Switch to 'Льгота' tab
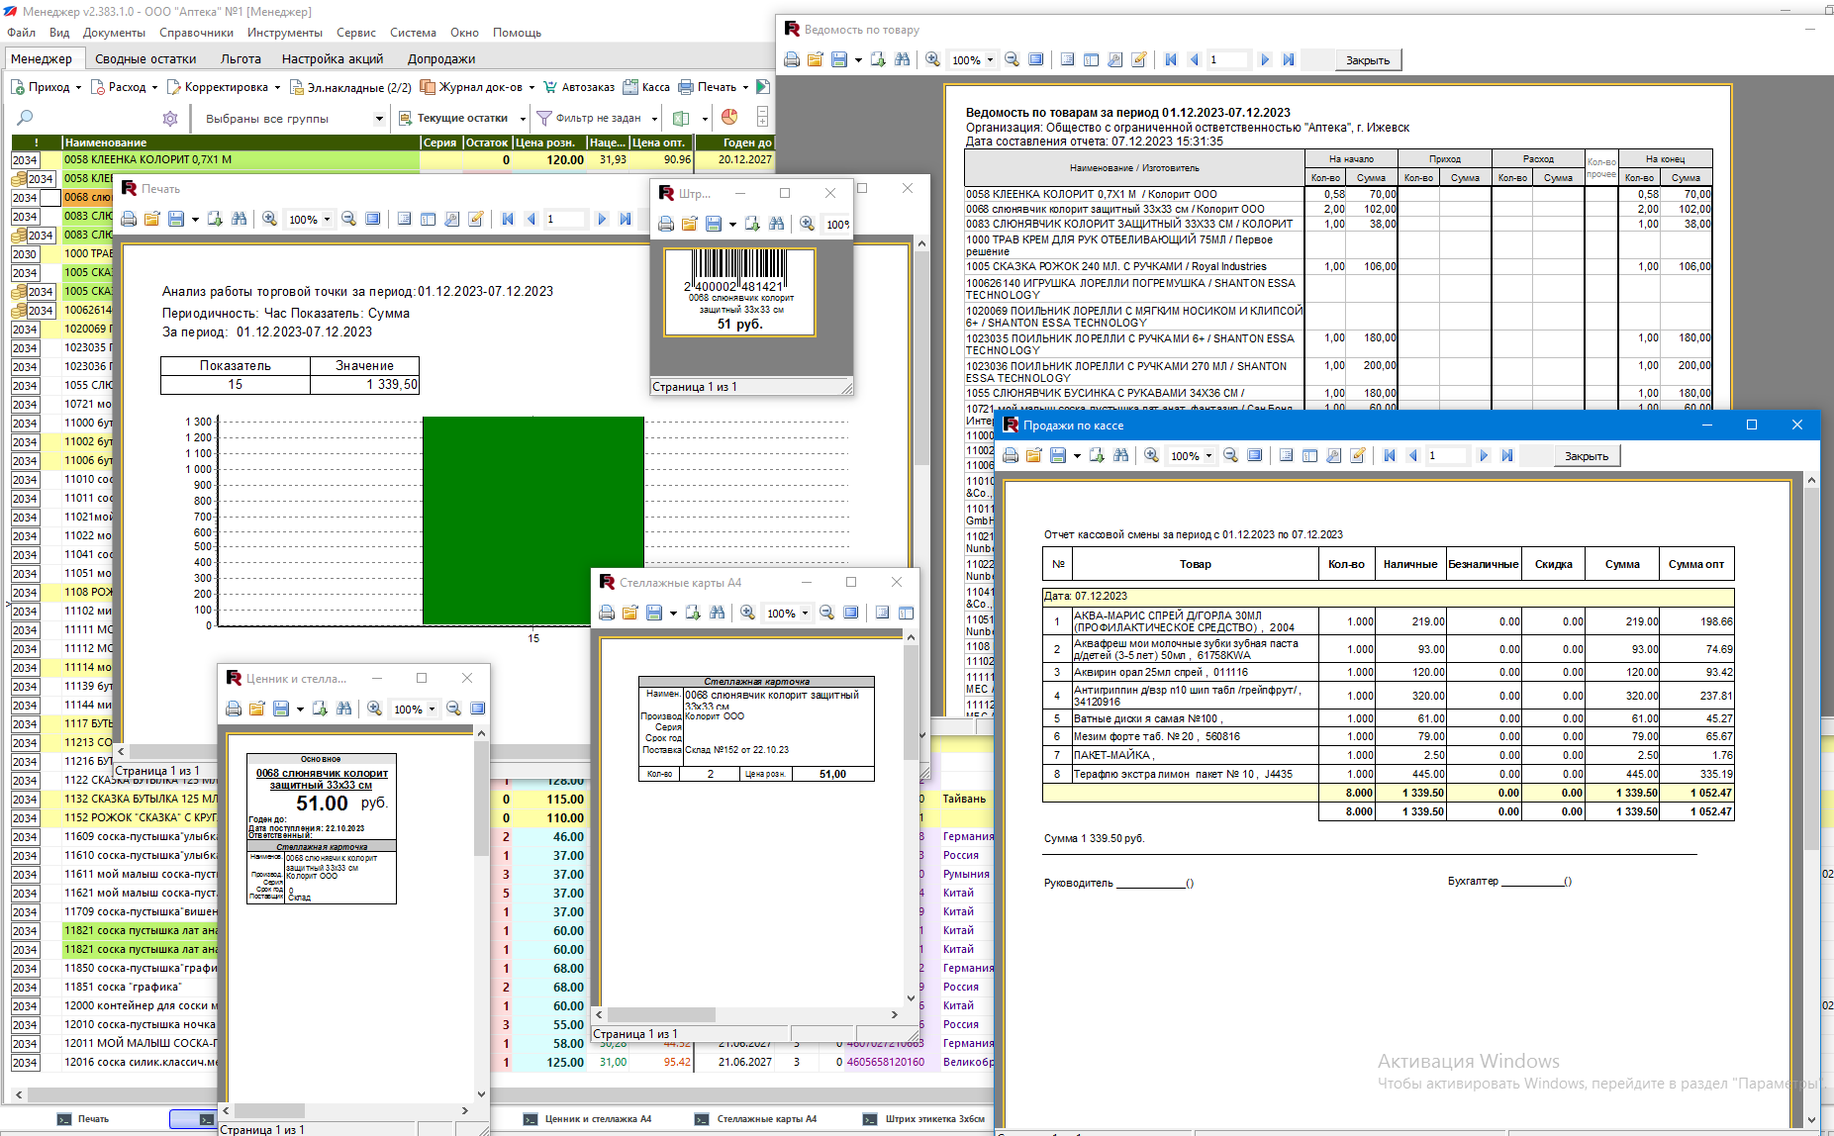The width and height of the screenshot is (1834, 1136). pos(241,59)
